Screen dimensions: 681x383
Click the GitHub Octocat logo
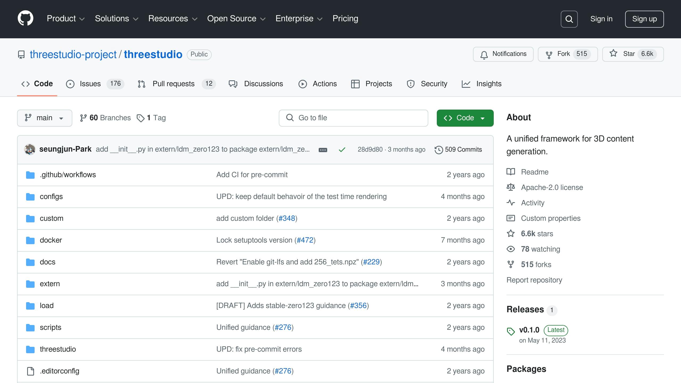click(x=26, y=18)
